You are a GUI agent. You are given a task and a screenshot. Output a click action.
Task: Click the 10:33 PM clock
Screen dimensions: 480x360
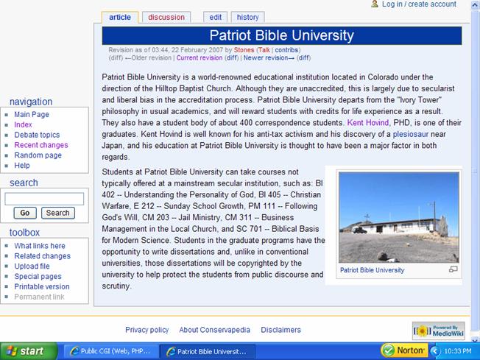[x=458, y=351]
